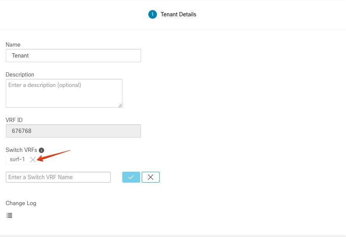Image resolution: width=346 pixels, height=237 pixels.
Task: Click the X icon on the svrf-1 tag
Action: coord(33,159)
